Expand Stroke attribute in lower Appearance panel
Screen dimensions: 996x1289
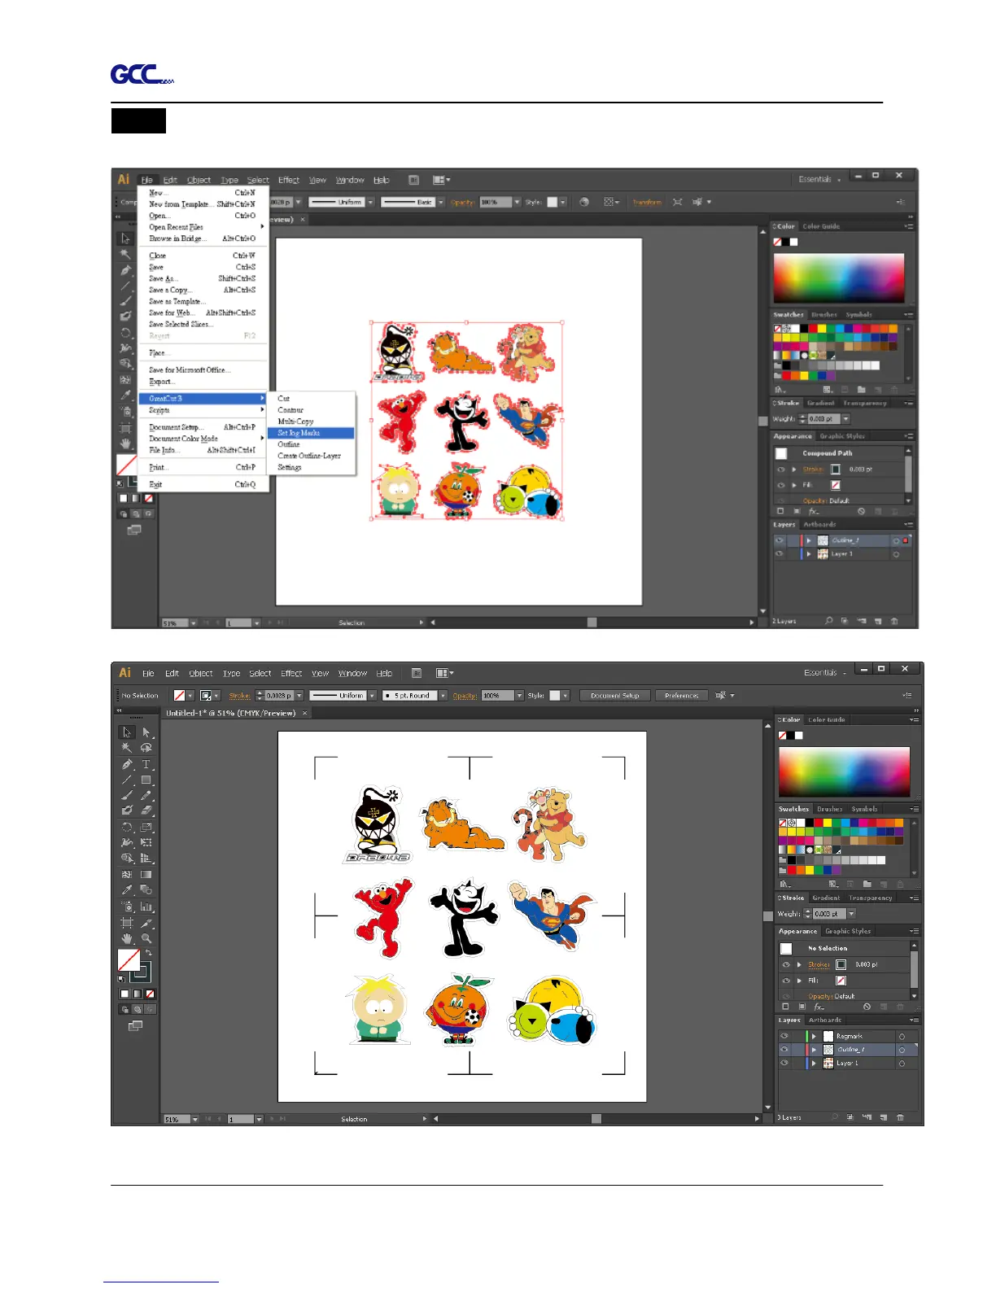[800, 964]
